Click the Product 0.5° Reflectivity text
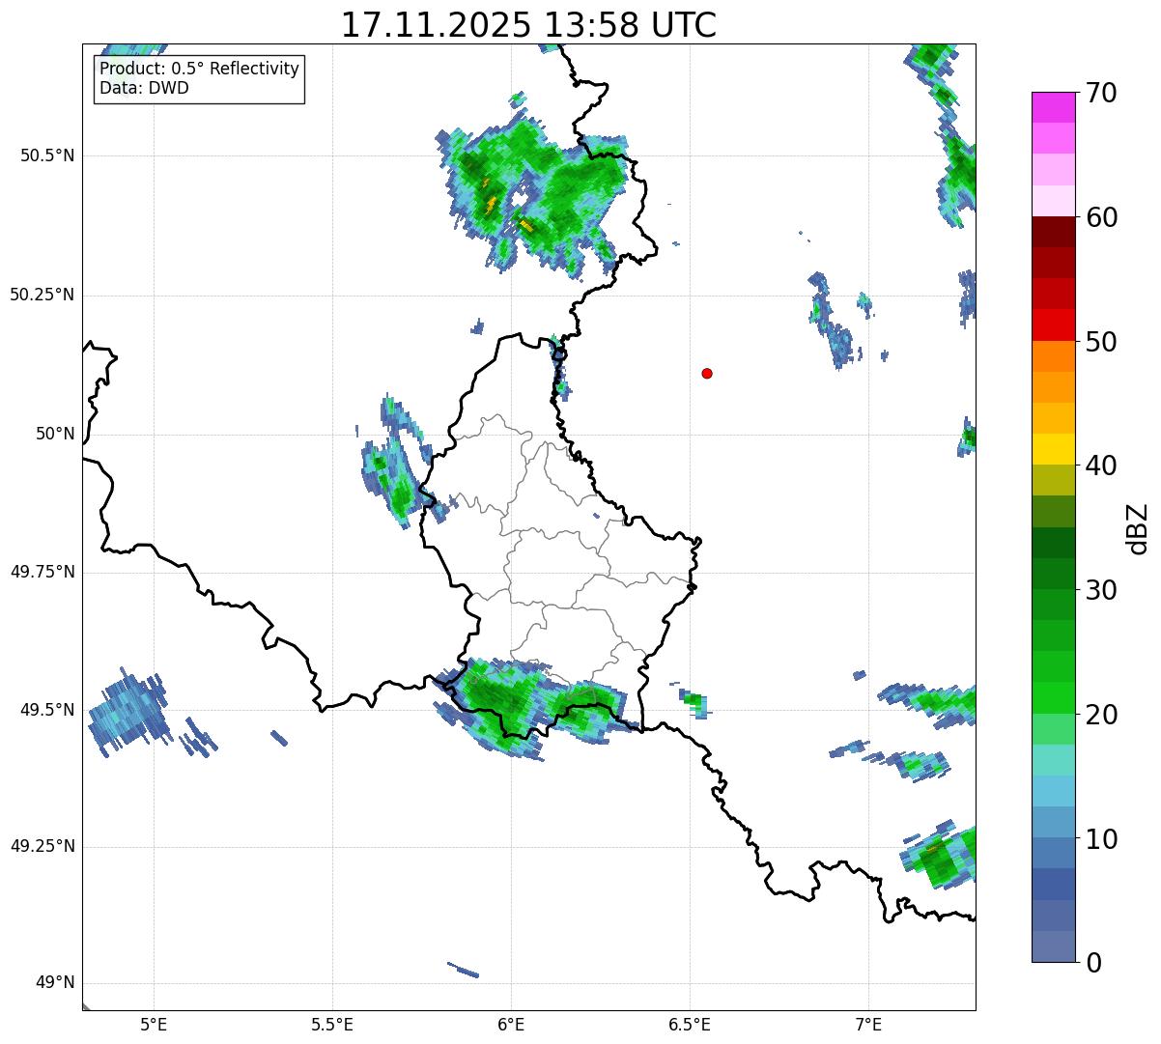Image resolution: width=1161 pixels, height=1044 pixels. click(199, 70)
